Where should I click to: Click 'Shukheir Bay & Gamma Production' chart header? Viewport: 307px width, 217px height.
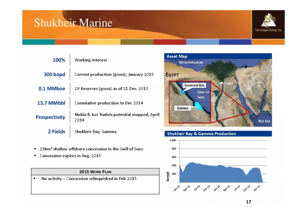coord(218,134)
